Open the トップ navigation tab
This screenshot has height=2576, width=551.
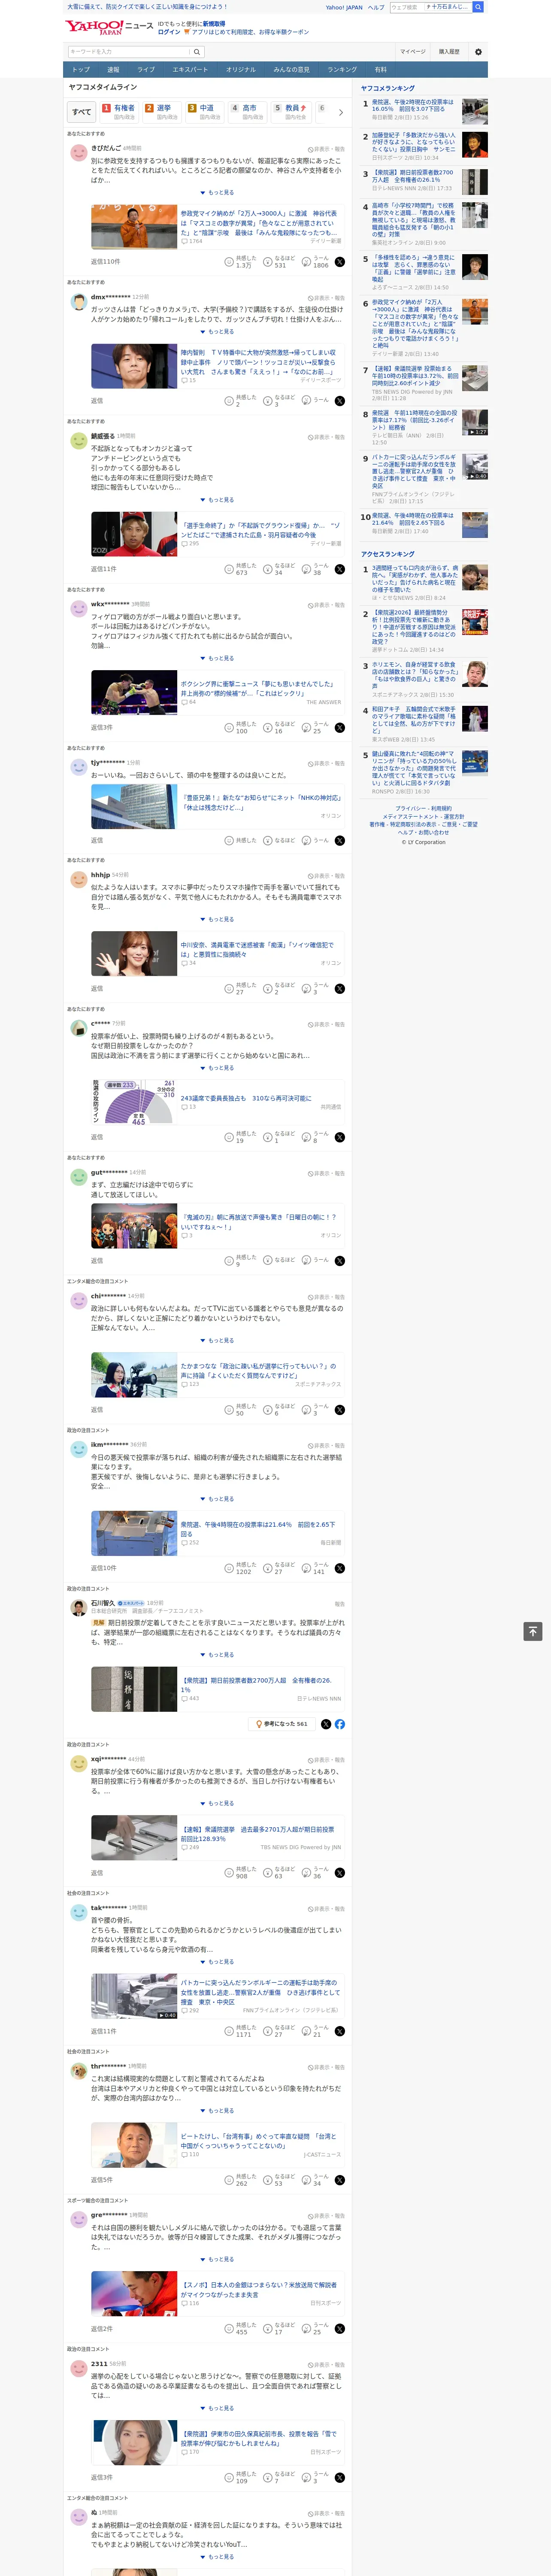81,70
